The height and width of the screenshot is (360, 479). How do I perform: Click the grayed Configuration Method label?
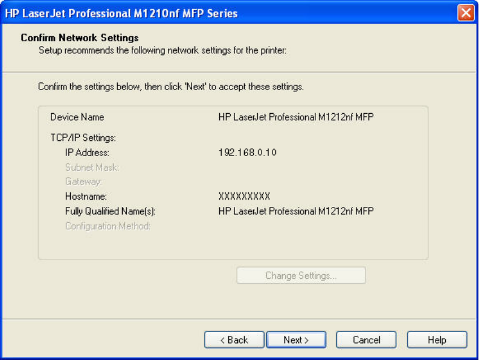[x=108, y=226]
